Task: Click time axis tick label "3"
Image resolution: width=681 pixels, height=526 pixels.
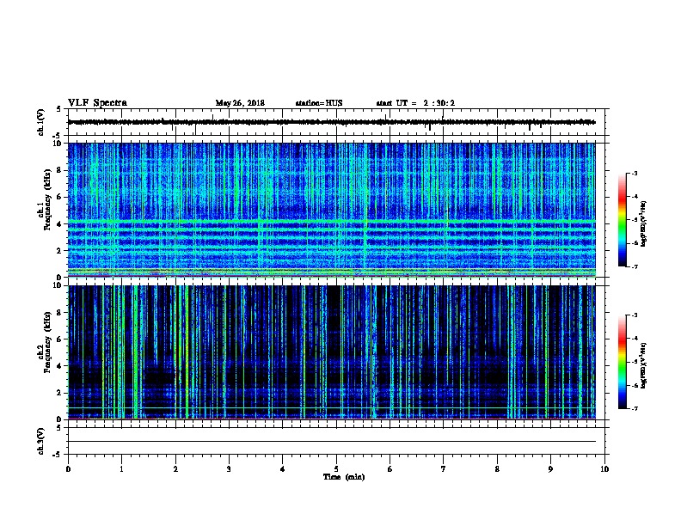Action: pyautogui.click(x=229, y=469)
